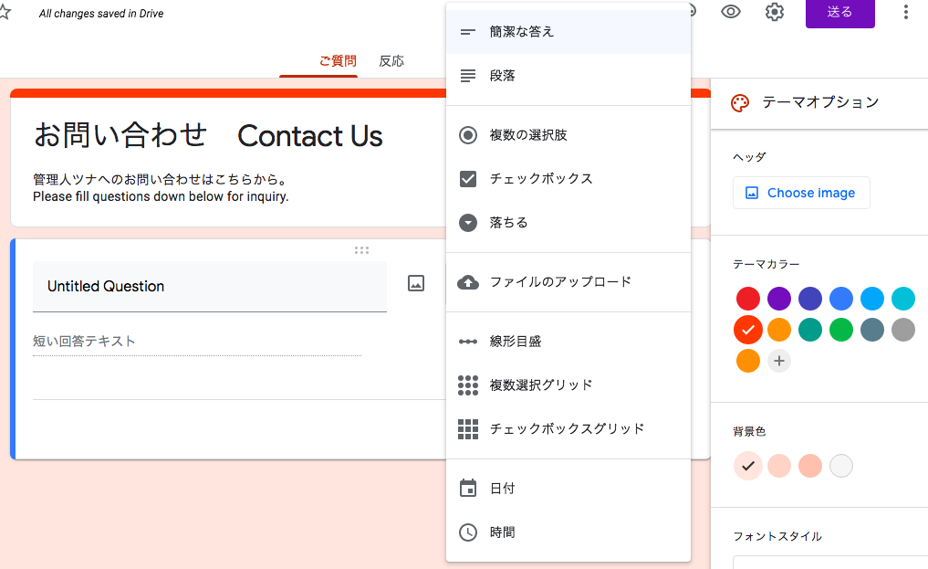Click the image icon beside Untitled Question
The width and height of the screenshot is (928, 569).
click(416, 284)
